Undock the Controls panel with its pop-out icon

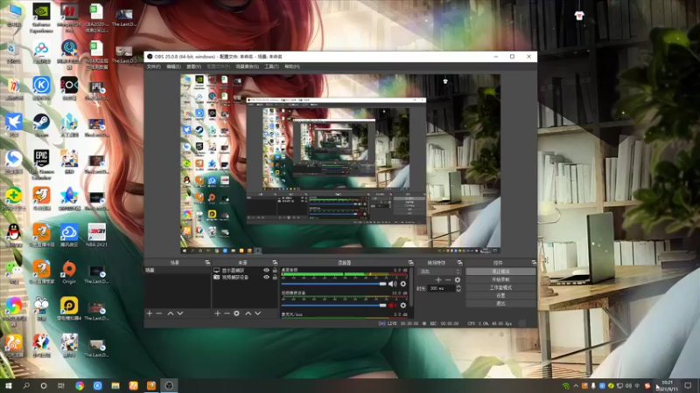[x=534, y=263]
